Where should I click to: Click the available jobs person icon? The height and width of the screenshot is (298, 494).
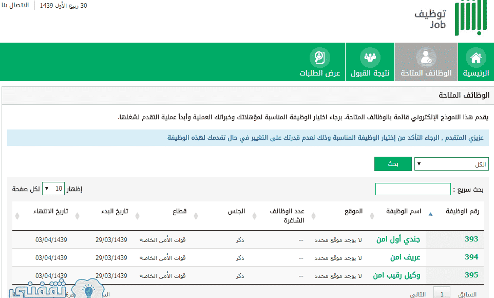pos(426,58)
